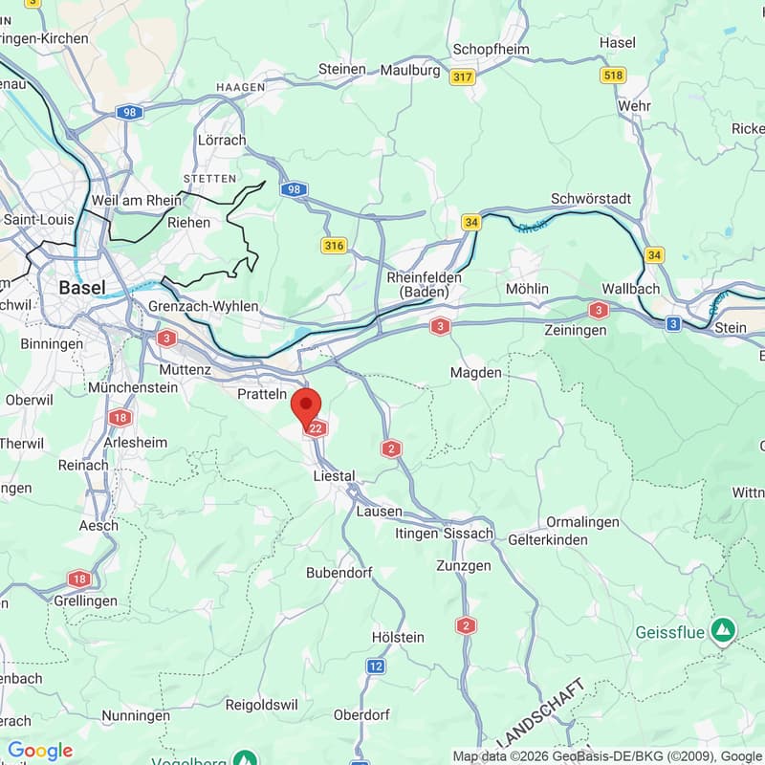The width and height of the screenshot is (765, 765).
Task: Click the yellow 317 road shield
Action: pyautogui.click(x=462, y=76)
